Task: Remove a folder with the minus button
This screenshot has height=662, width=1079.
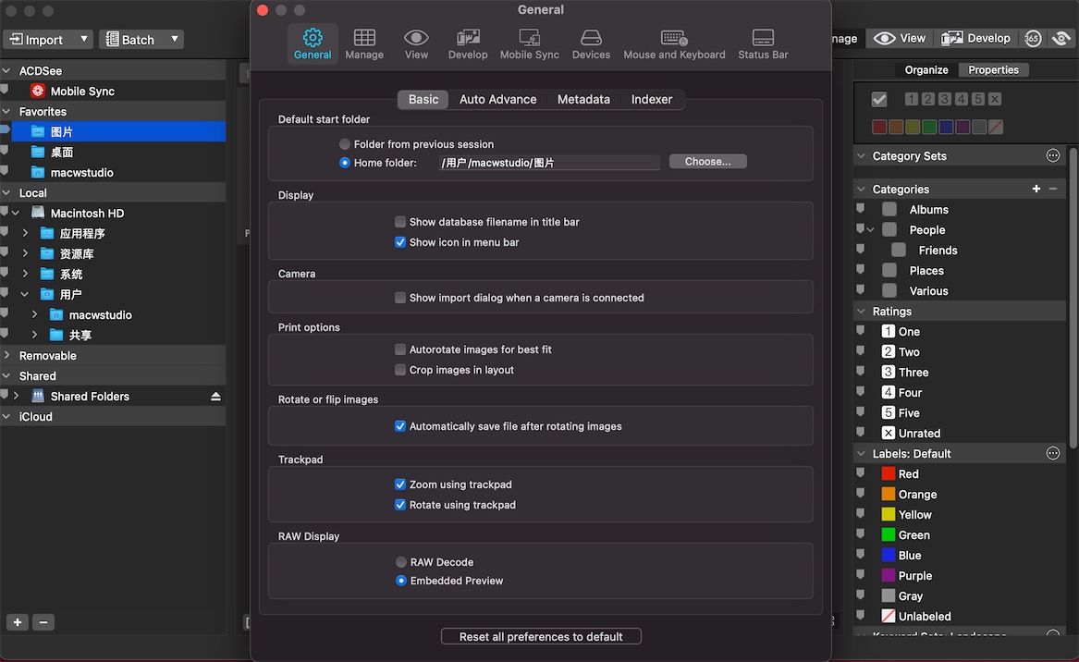Action: 43,622
